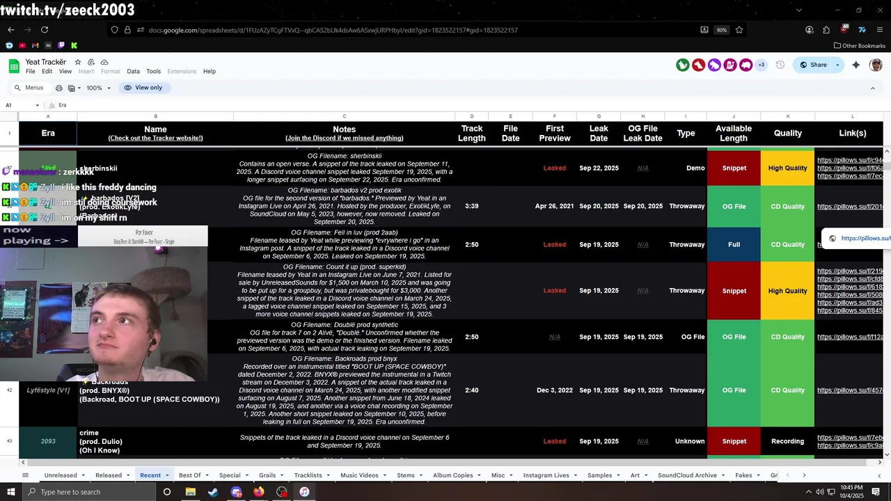Open iTunes music app in taskbar

[304, 492]
